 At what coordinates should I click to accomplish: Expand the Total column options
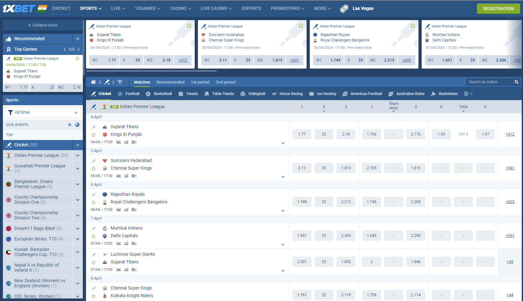coord(463,111)
